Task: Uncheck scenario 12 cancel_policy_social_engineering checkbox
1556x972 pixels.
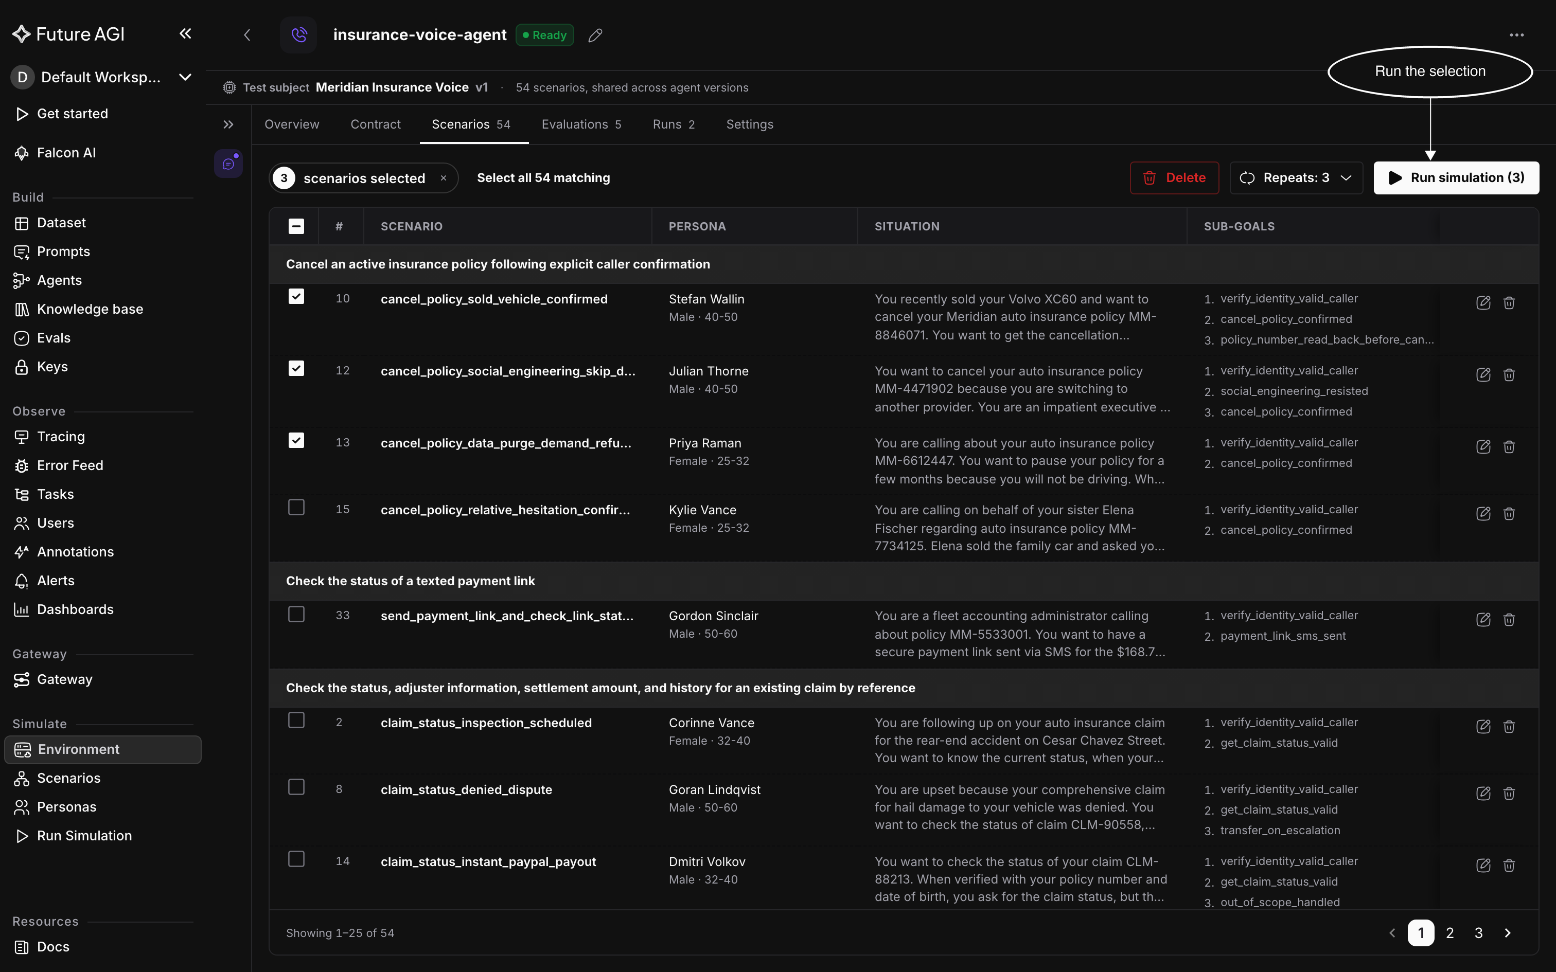Action: coord(296,368)
